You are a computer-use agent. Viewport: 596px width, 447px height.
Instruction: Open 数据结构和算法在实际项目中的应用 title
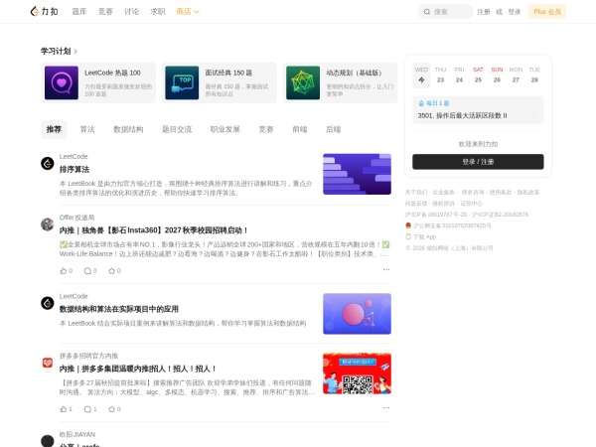(x=119, y=309)
